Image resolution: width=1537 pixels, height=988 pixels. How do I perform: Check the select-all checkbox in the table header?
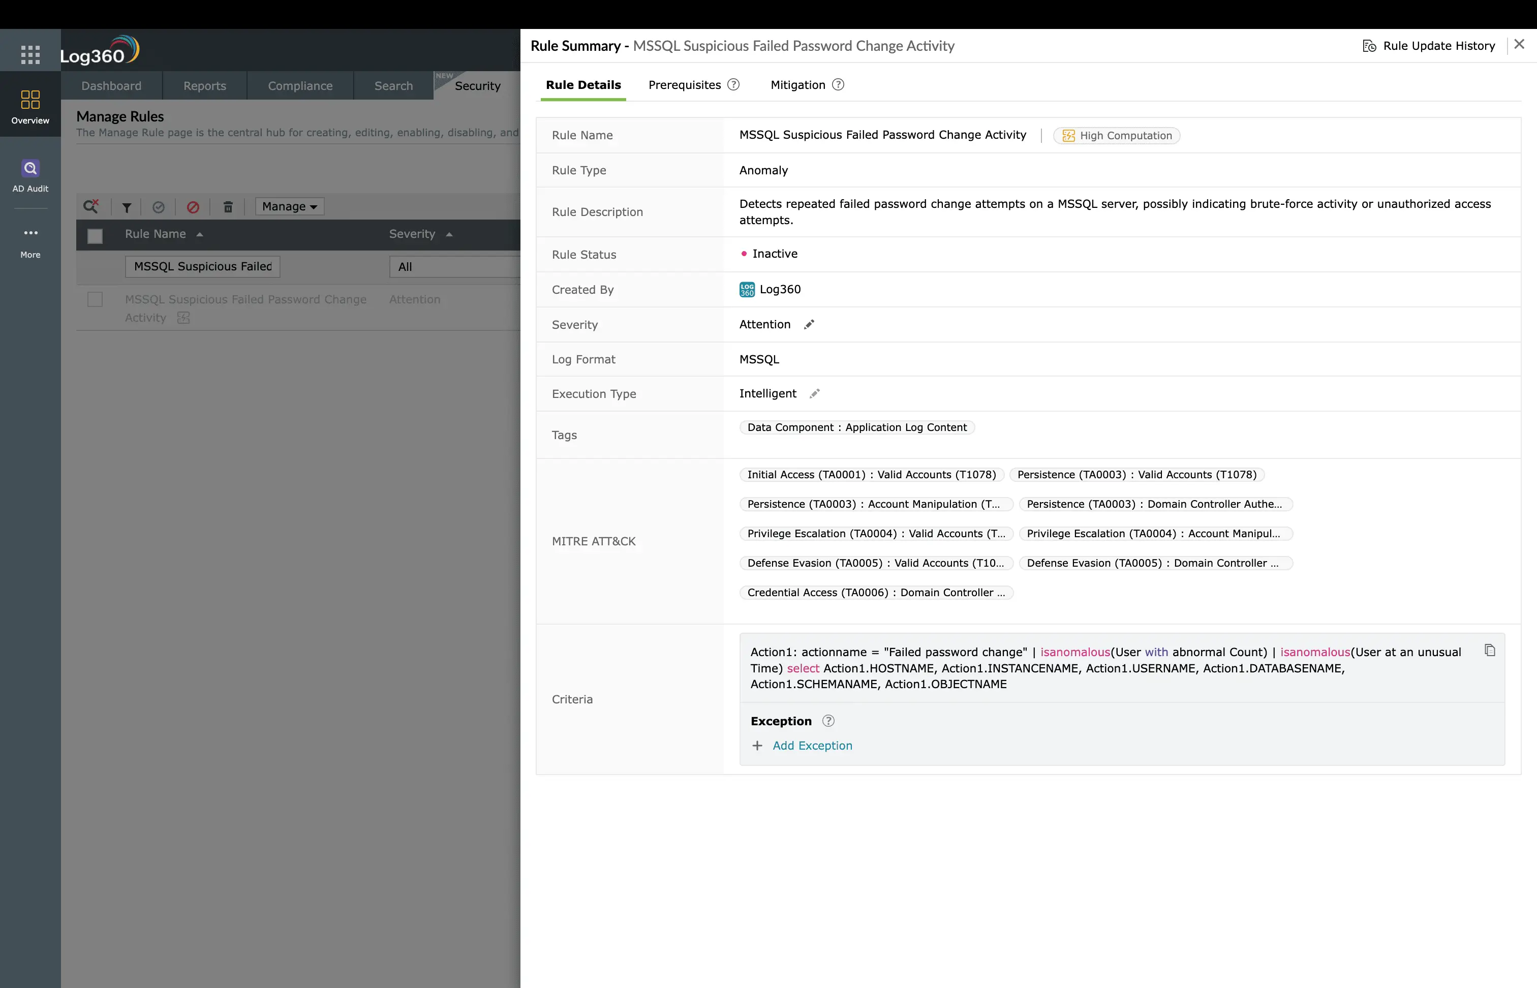coord(95,236)
